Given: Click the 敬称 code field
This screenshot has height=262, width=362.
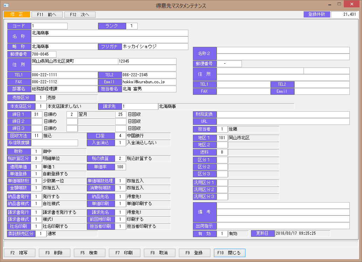Looking at the screenshot, I should coord(36,151).
